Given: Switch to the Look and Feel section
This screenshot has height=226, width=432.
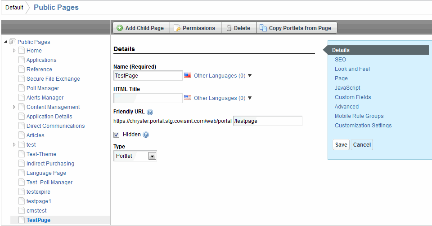Looking at the screenshot, I should 352,69.
